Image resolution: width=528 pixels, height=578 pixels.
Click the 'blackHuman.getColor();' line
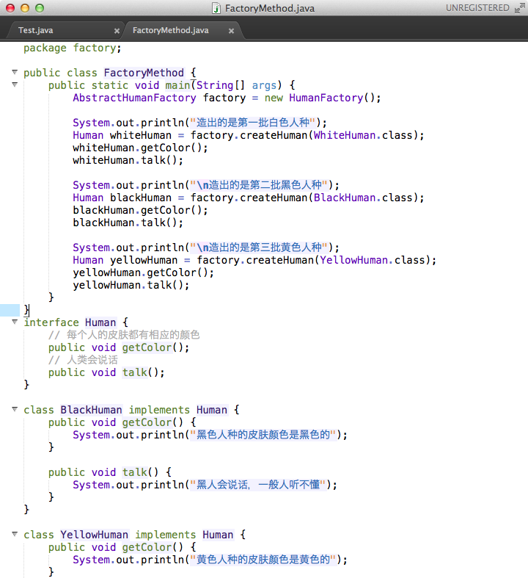click(140, 210)
